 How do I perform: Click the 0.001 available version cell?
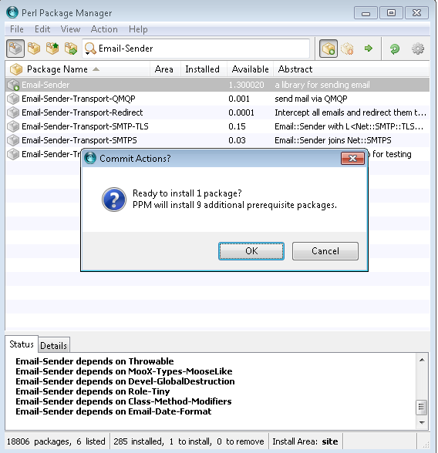click(239, 99)
